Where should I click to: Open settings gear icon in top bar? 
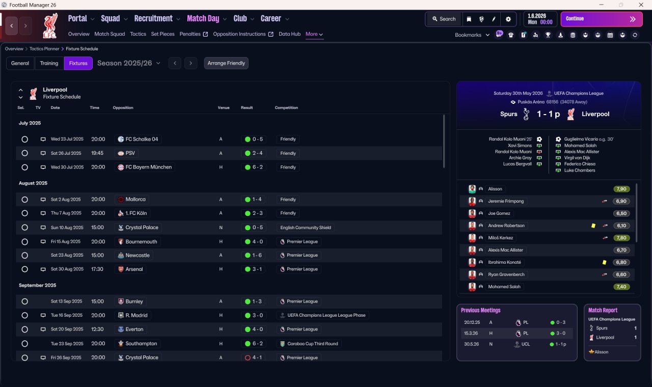tap(508, 19)
